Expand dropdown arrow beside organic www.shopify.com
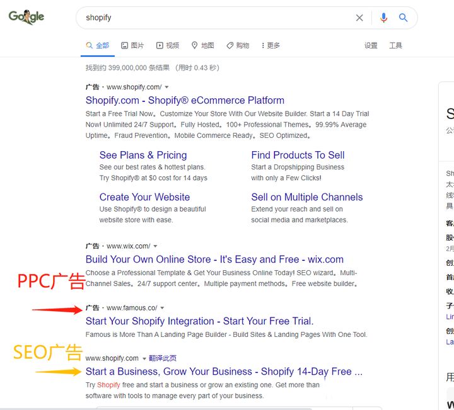This screenshot has width=454, height=410. (144, 358)
